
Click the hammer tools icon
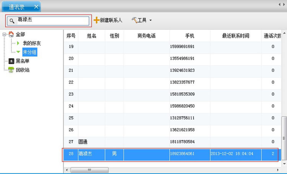point(134,20)
